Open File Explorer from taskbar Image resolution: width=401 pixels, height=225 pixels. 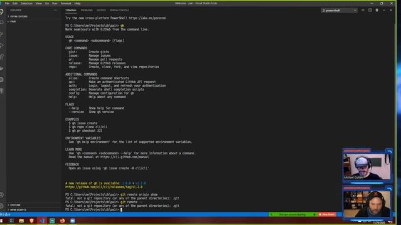(x=21, y=221)
